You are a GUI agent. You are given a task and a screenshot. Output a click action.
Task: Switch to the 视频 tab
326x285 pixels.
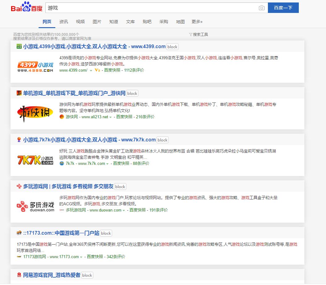coord(80,22)
